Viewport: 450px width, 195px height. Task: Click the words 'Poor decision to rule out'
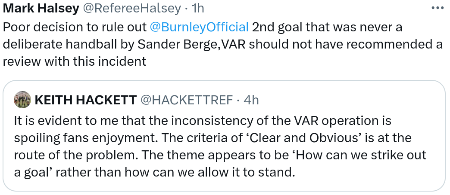(x=74, y=27)
